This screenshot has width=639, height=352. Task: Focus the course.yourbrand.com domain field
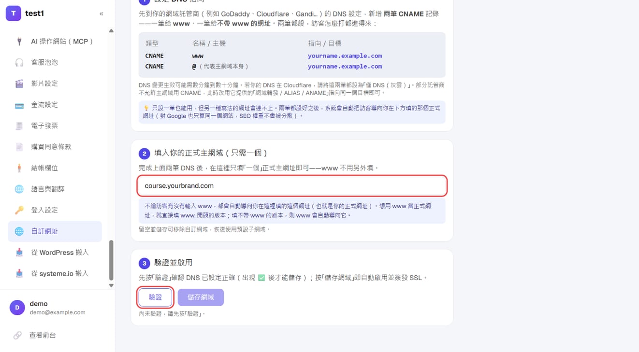click(x=292, y=186)
